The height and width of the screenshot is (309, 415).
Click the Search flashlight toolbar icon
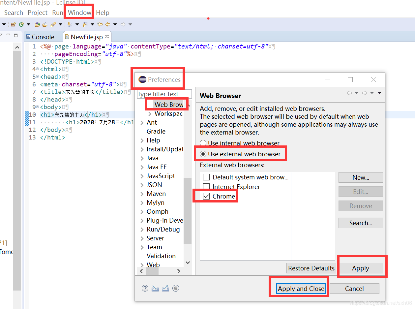53,24
